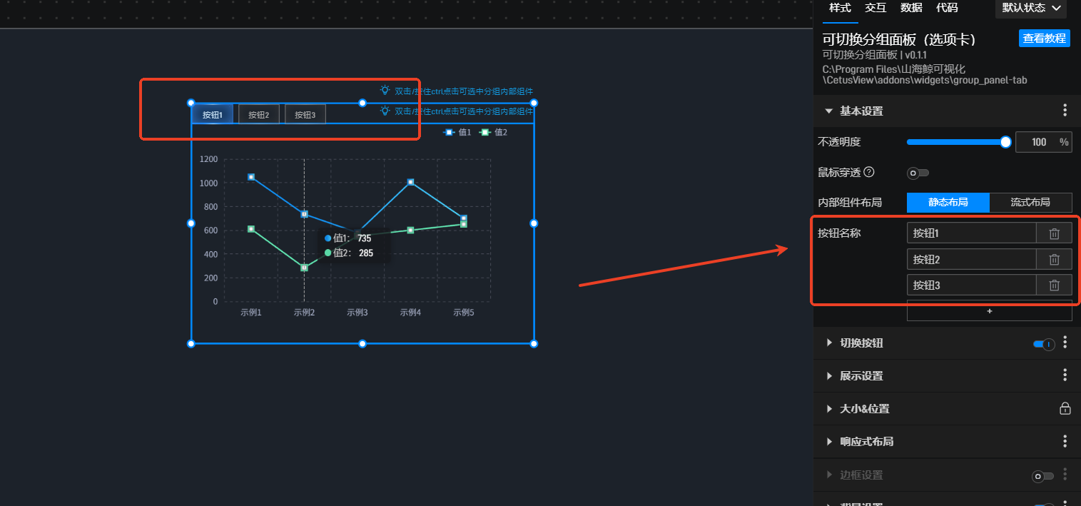The height and width of the screenshot is (506, 1081).
Task: Click the 不透明度 slider handle
Action: (1005, 142)
